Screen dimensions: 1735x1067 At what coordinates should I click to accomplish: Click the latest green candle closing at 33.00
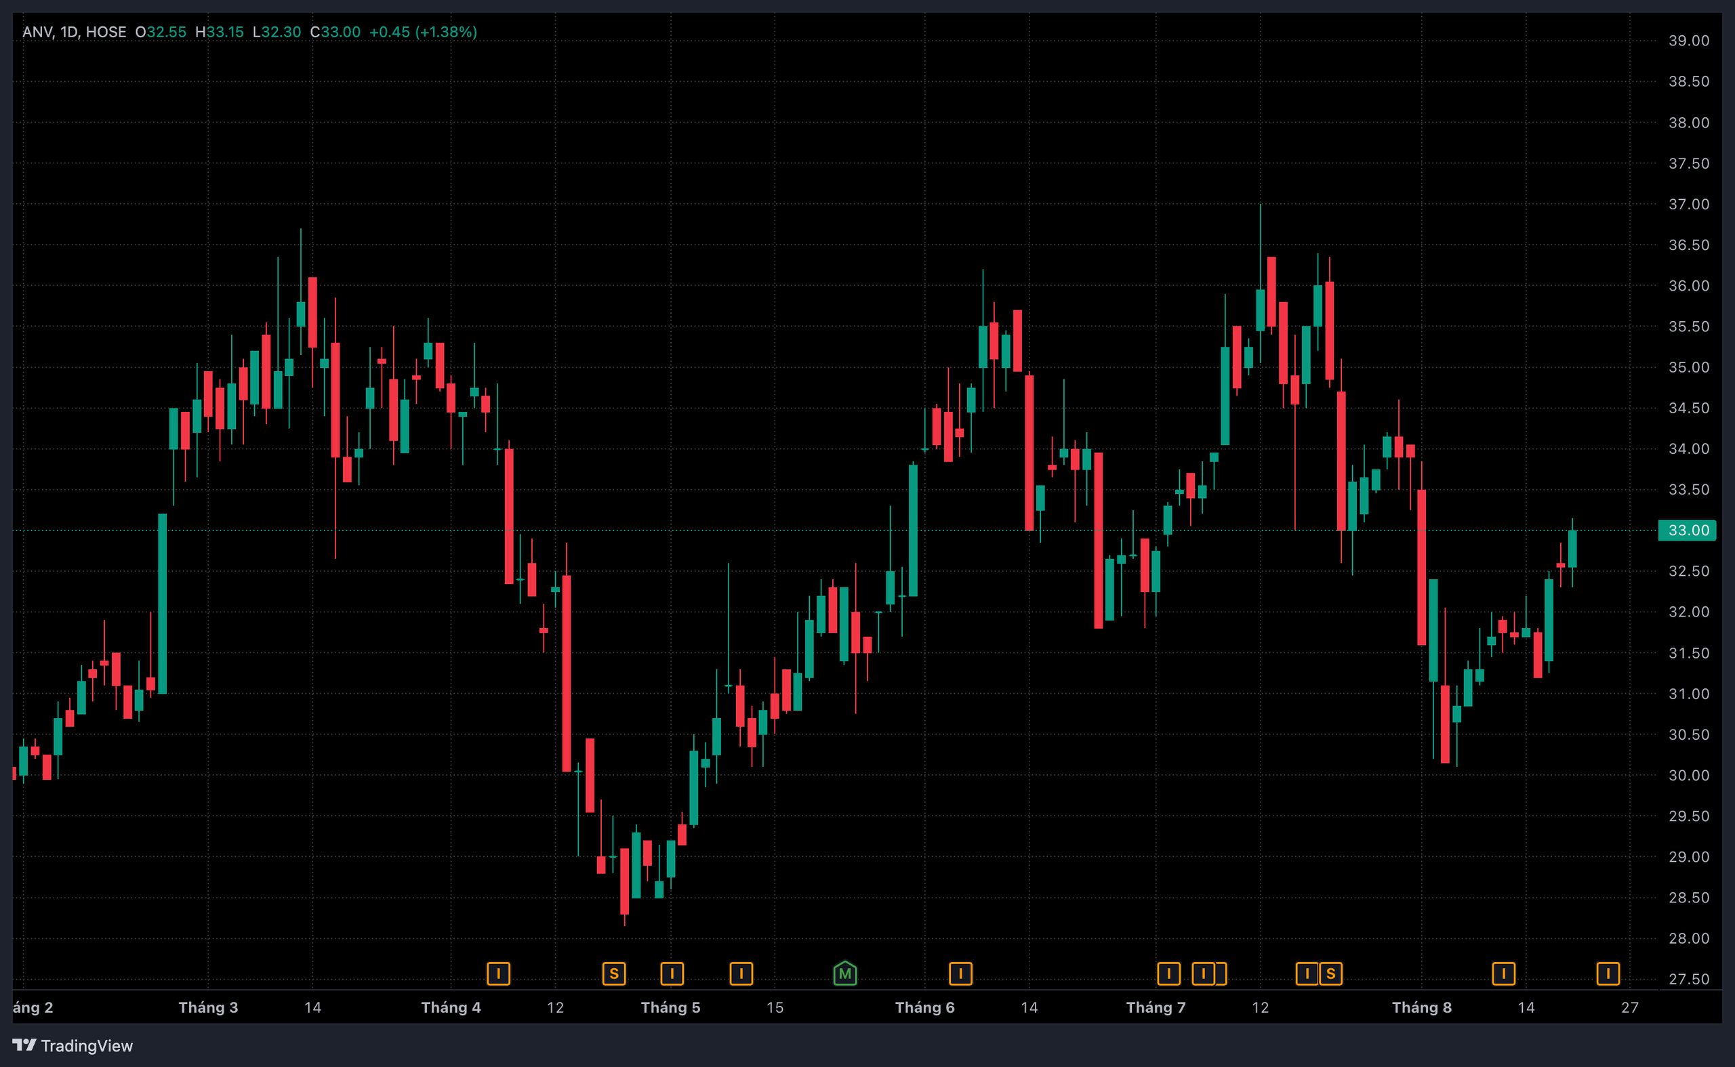pos(1572,549)
